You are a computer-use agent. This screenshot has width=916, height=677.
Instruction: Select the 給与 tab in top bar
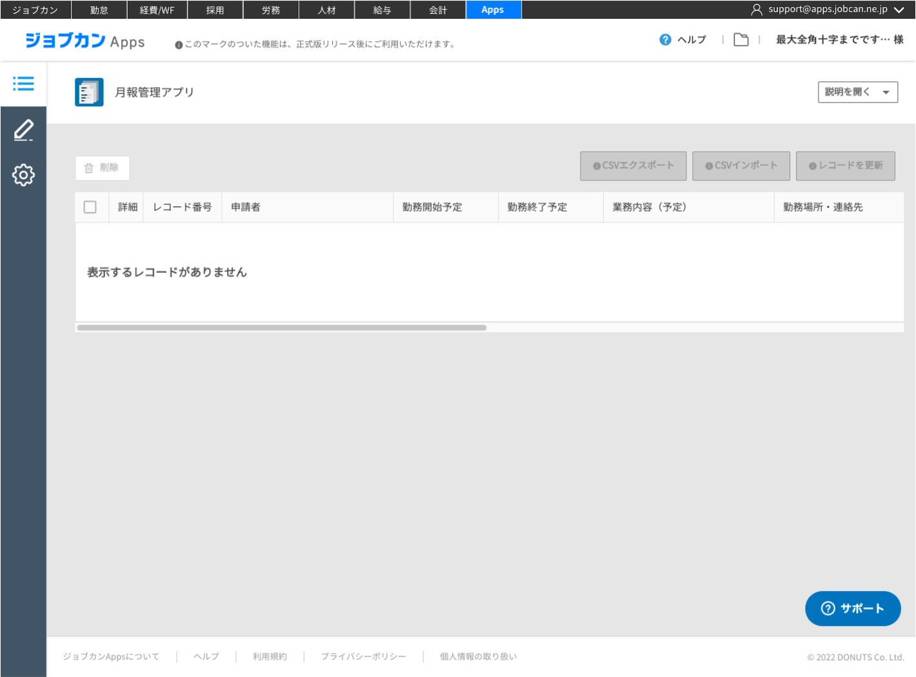click(382, 10)
